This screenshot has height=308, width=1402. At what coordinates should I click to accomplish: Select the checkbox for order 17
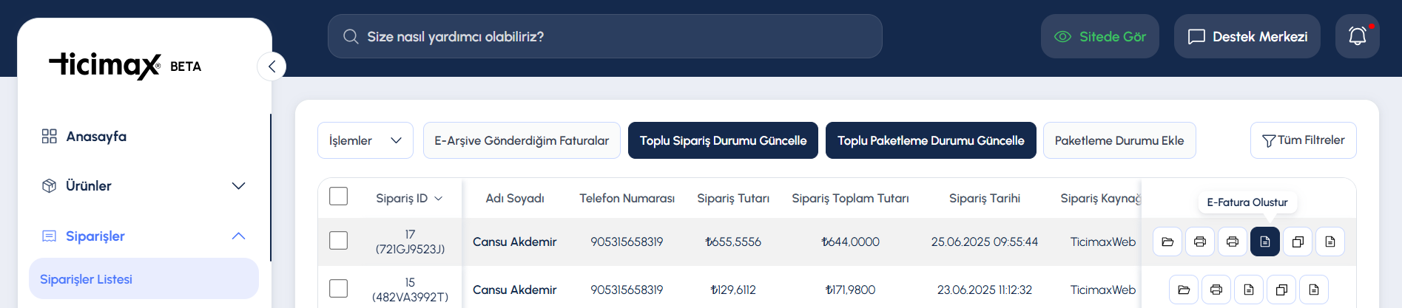click(x=338, y=241)
